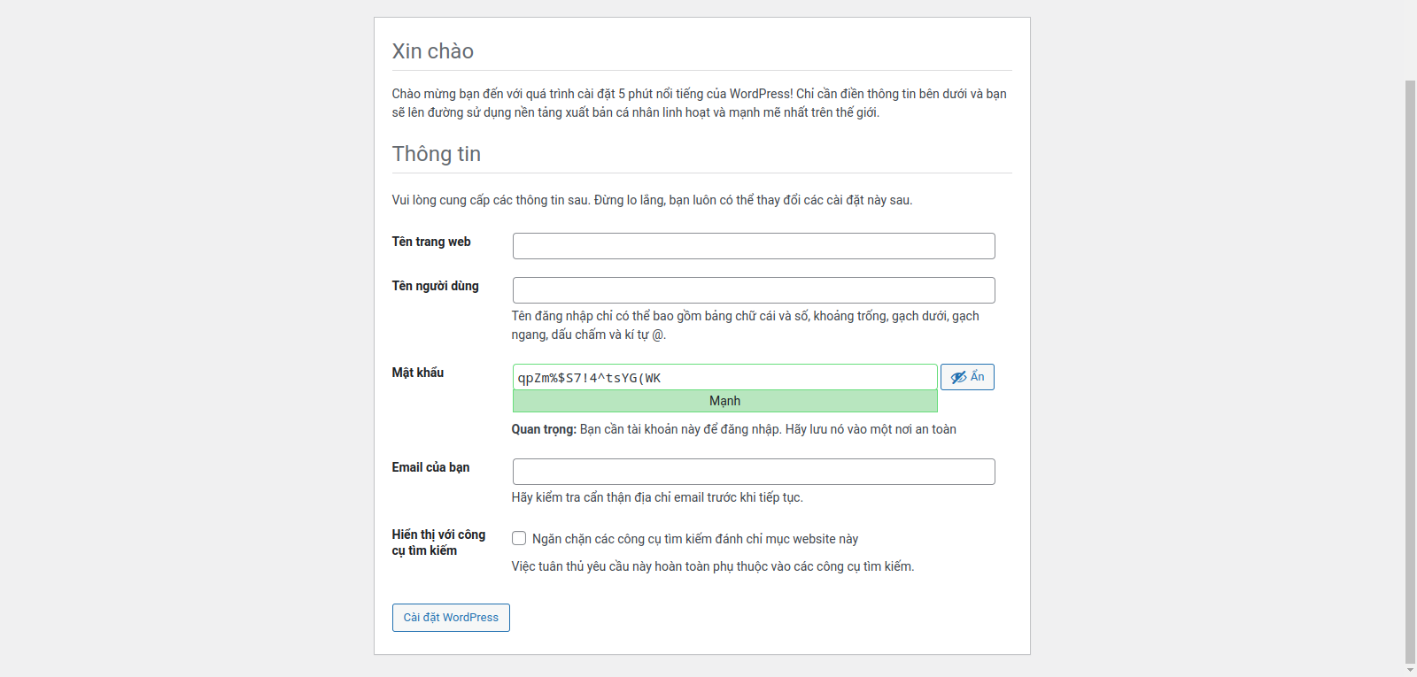Screen dimensions: 1417x677
Task: Click the 'Email của bạn' field label
Action: pyautogui.click(x=430, y=467)
